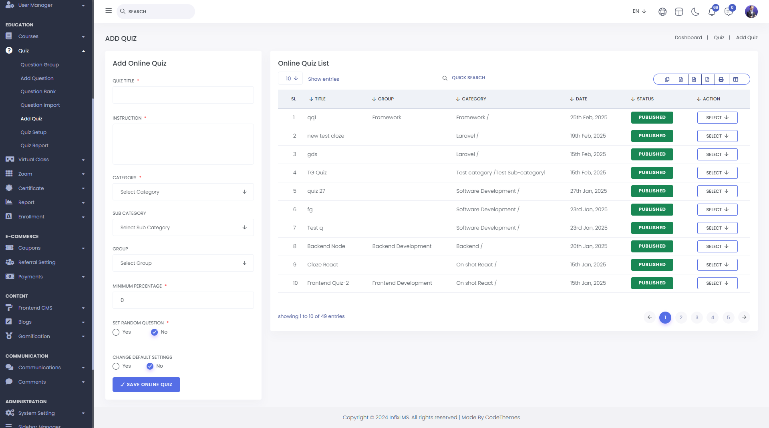Click the copy table icon

[x=667, y=79]
